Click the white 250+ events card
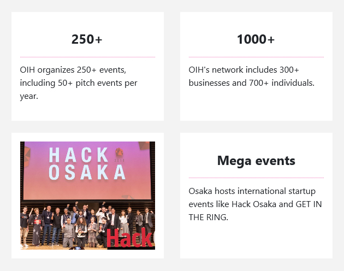This screenshot has width=344, height=271. [x=87, y=66]
